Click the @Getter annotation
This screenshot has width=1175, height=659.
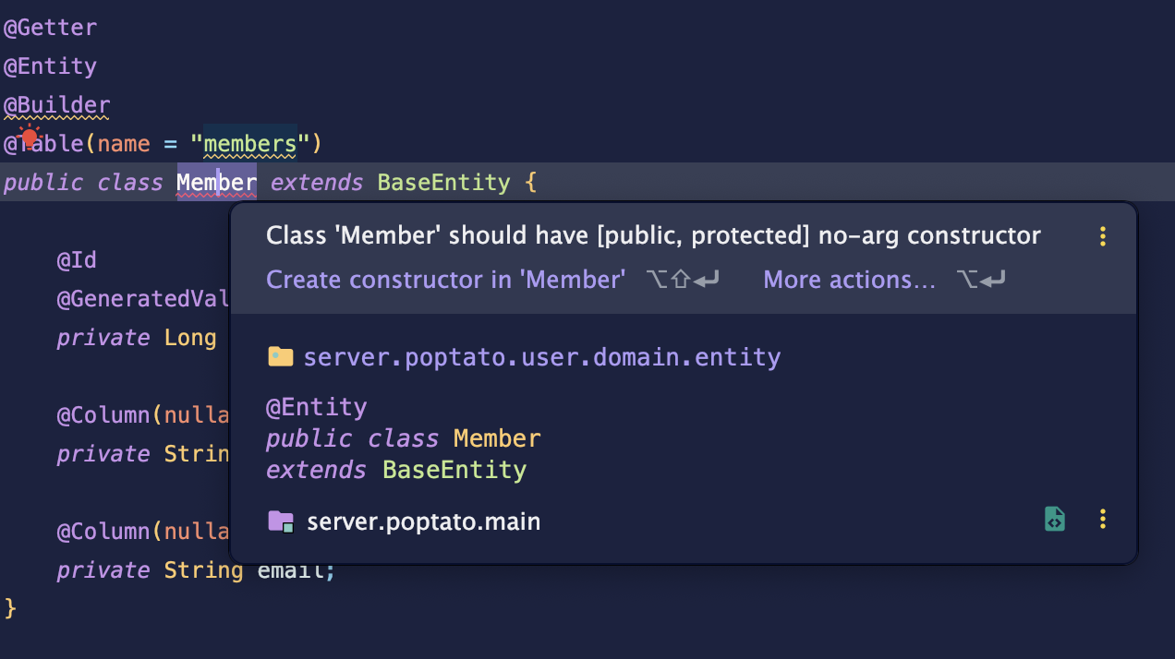tap(51, 28)
